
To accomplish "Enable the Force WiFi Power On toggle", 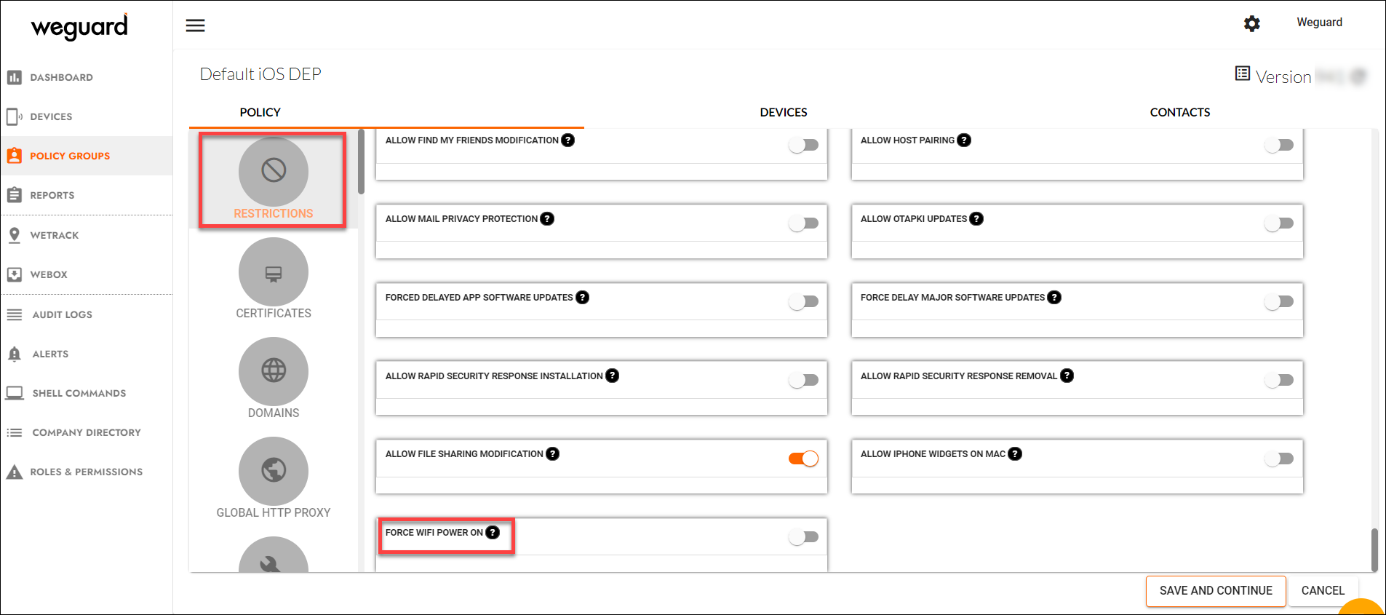I will 804,537.
